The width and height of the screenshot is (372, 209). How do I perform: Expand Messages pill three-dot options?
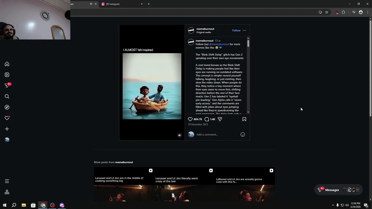click(357, 190)
